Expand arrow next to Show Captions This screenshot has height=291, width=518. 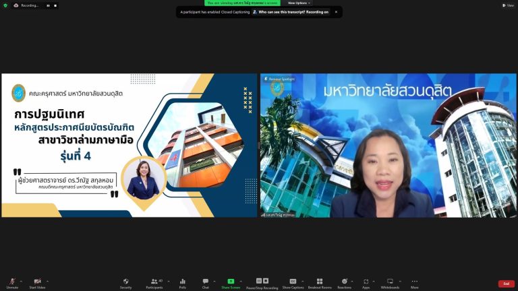point(303,282)
